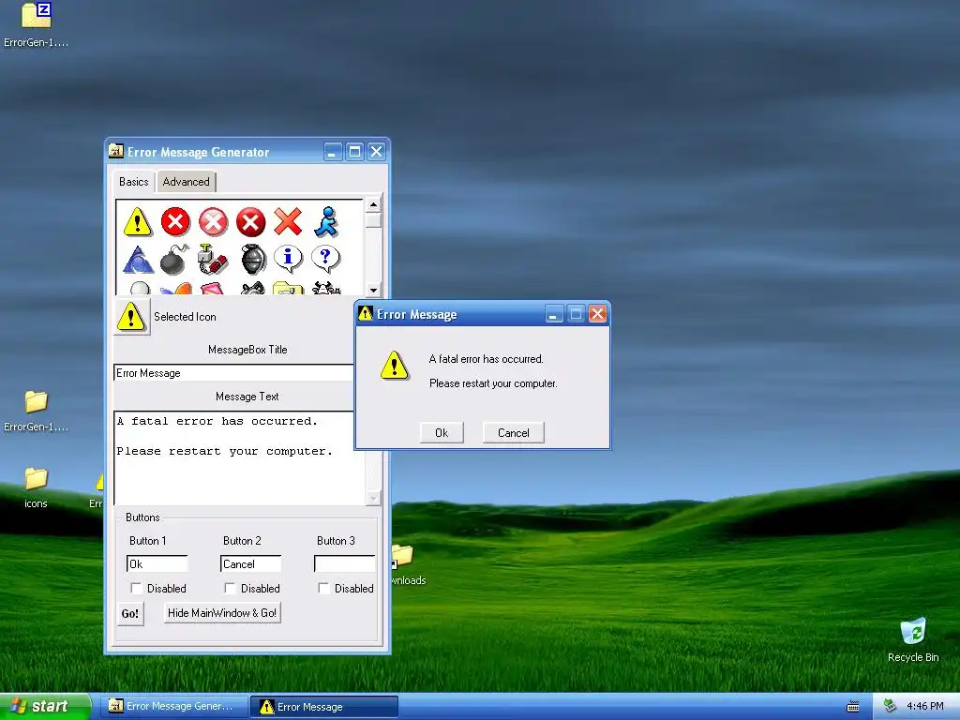This screenshot has height=720, width=960.
Task: Select the question mark speech bubble icon
Action: pyautogui.click(x=325, y=259)
